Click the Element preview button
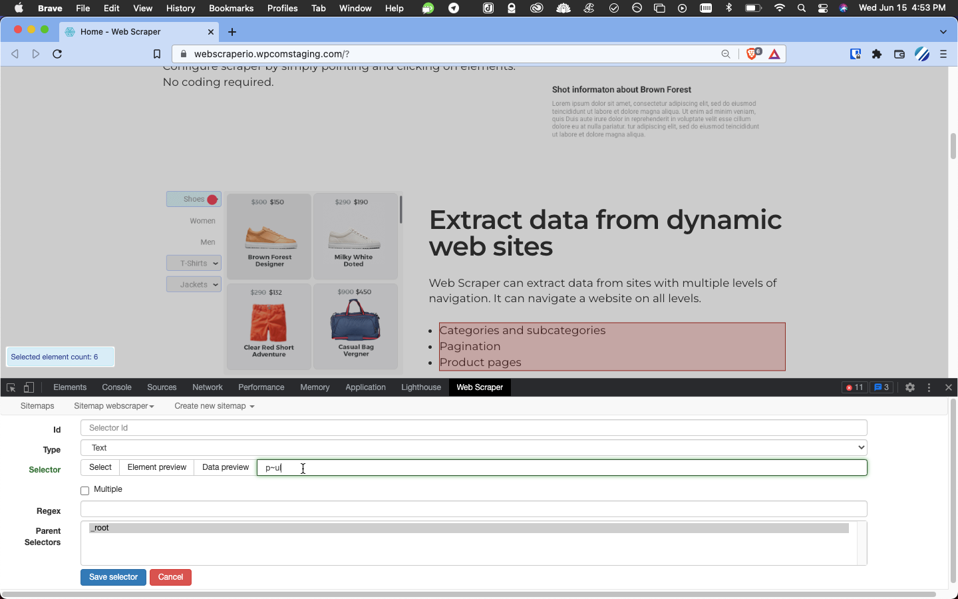 [x=156, y=467]
